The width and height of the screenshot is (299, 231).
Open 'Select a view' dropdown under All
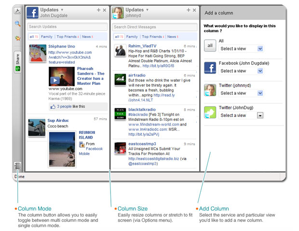241,49
